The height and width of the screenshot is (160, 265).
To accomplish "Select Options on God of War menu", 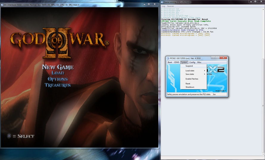I will 58,79.
